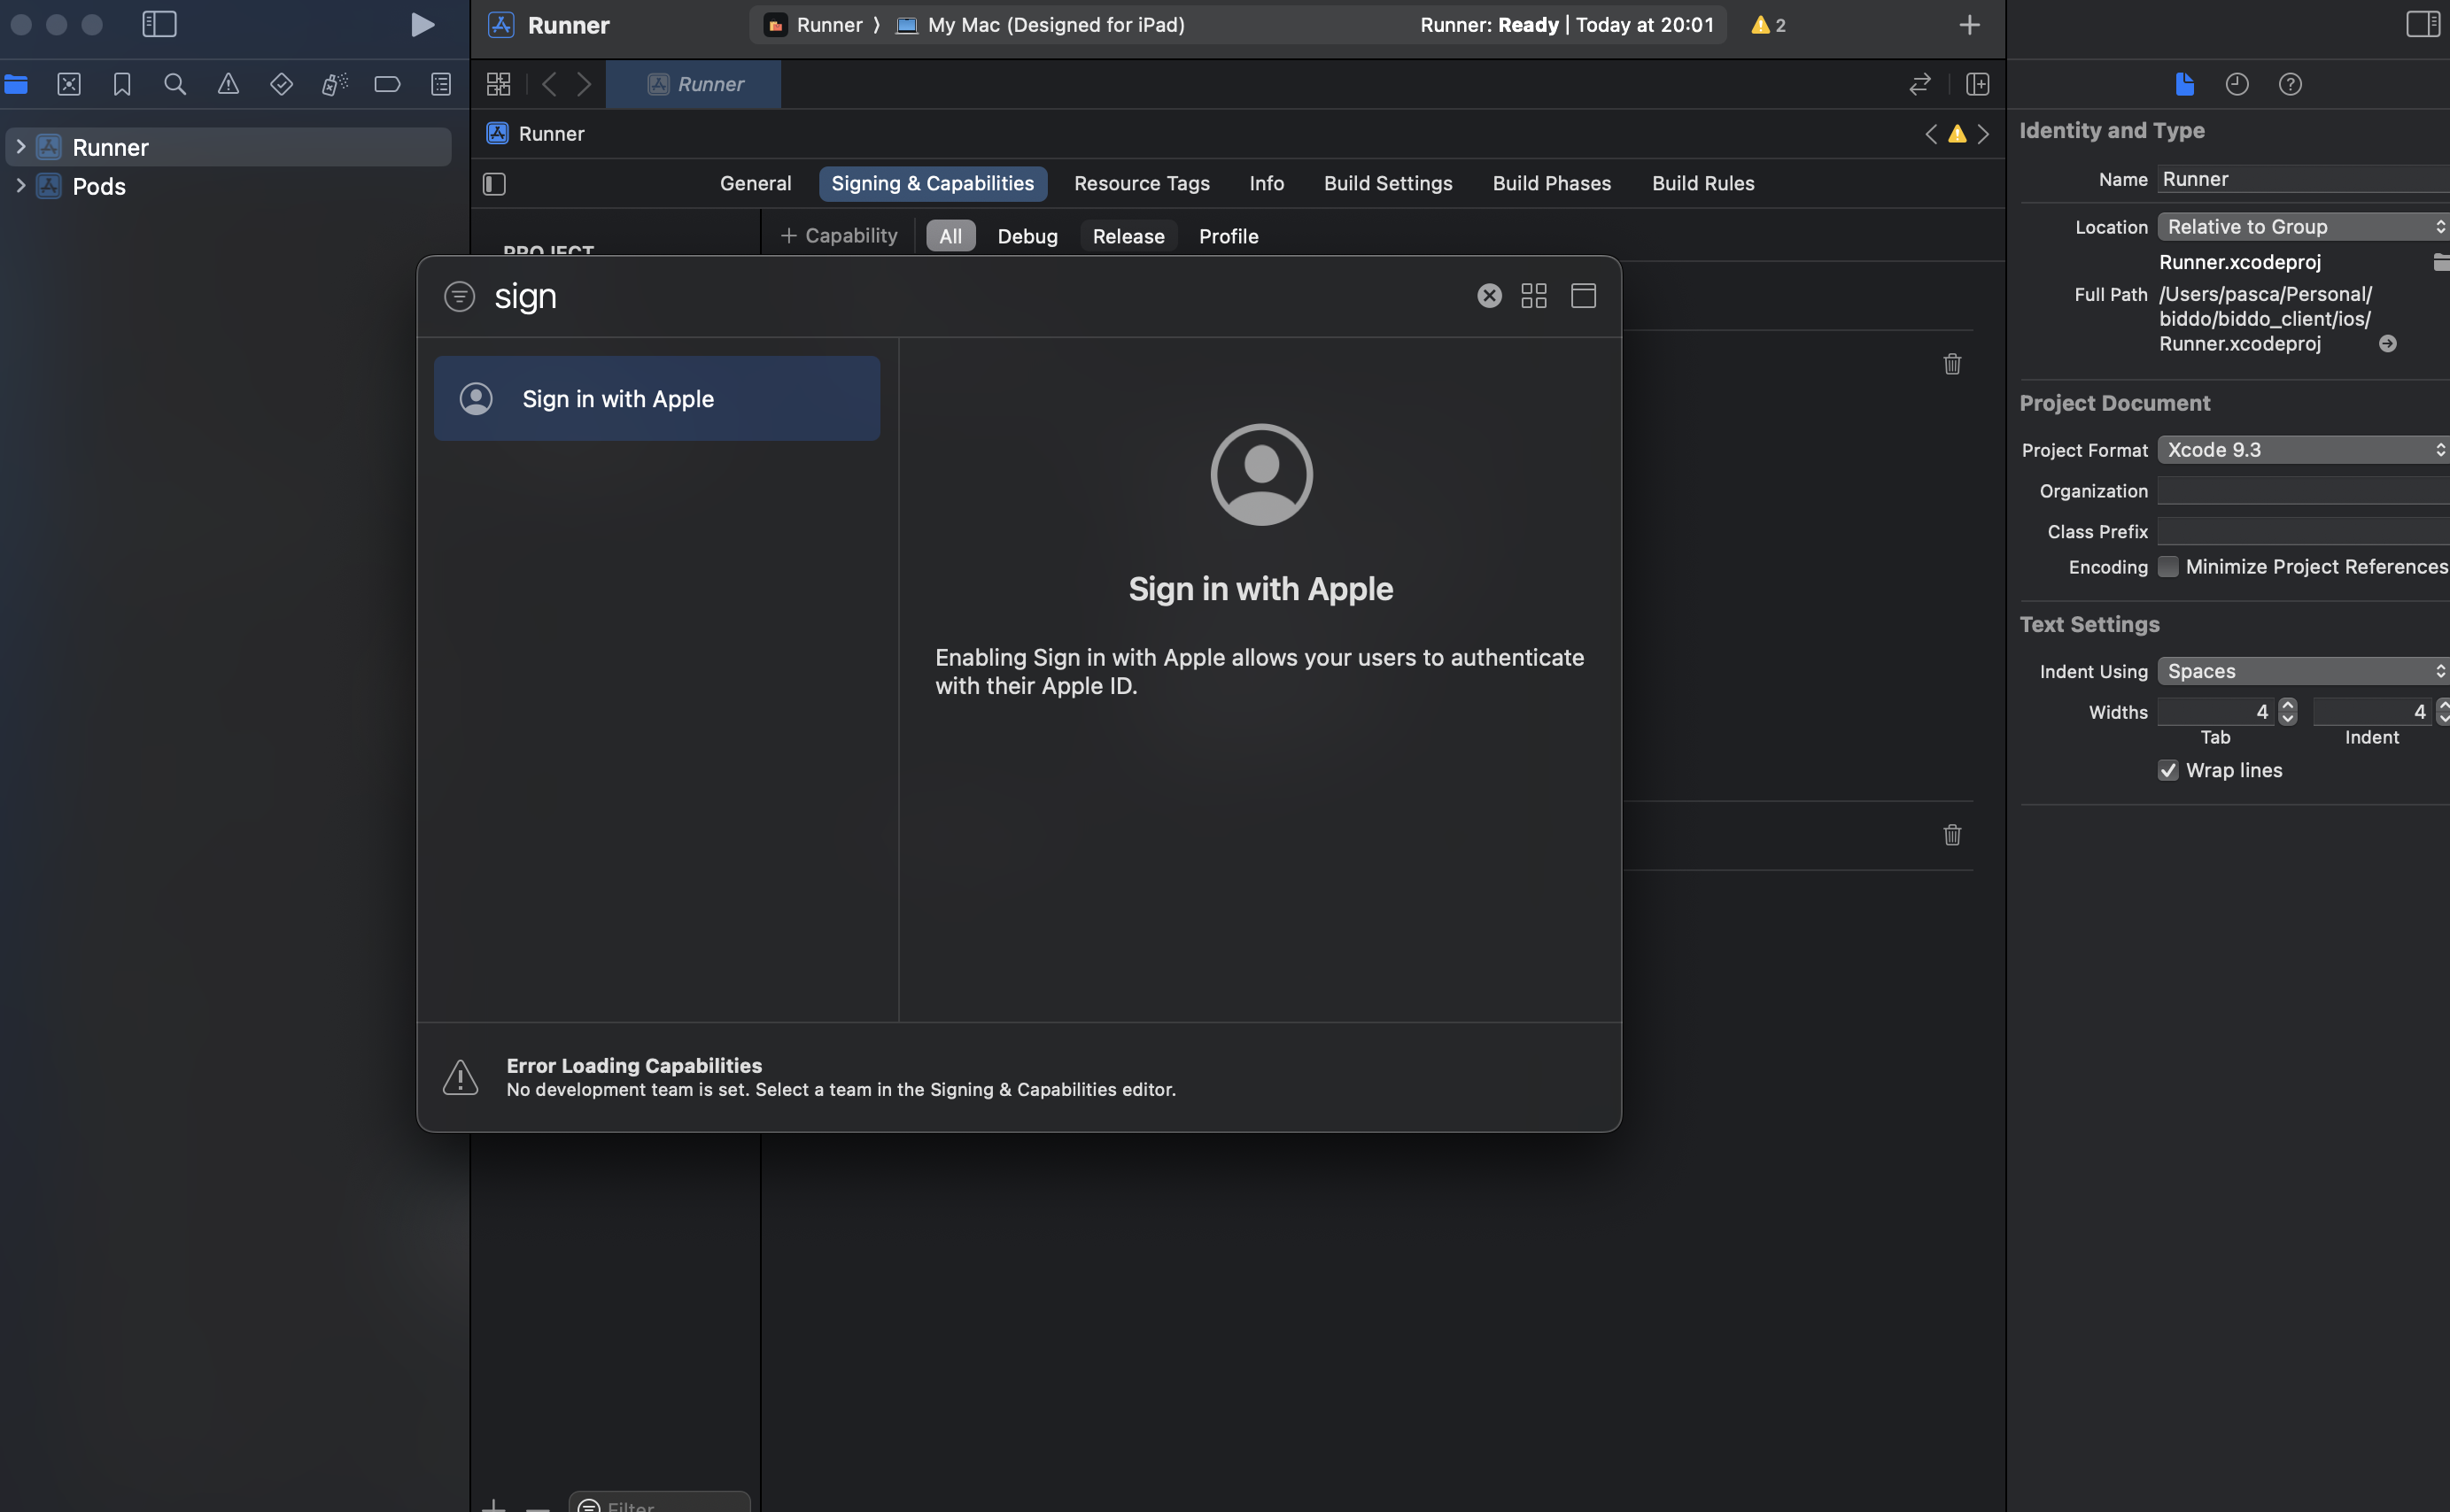Image resolution: width=2450 pixels, height=1512 pixels.
Task: Click the filter icon in capability search
Action: pos(459,296)
